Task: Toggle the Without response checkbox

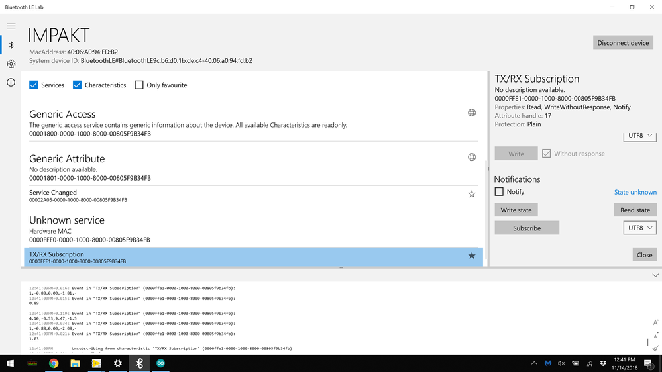Action: [x=546, y=154]
